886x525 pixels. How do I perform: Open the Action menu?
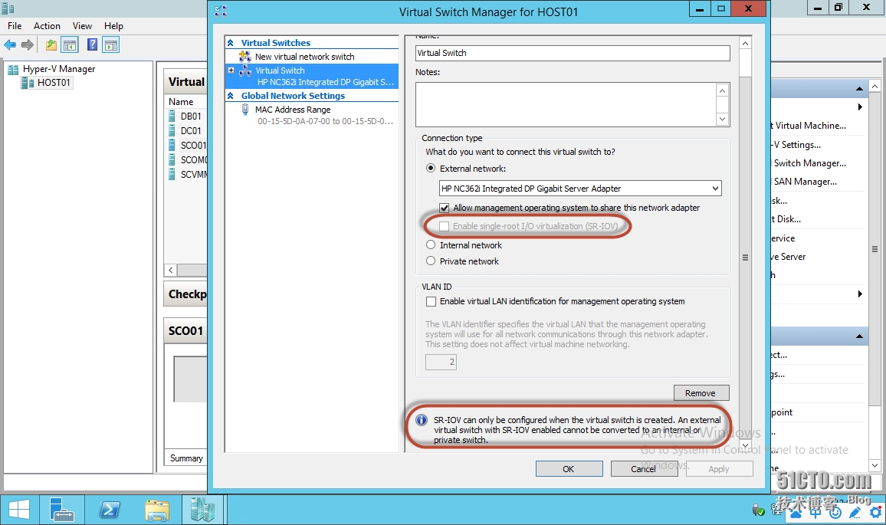click(x=47, y=26)
